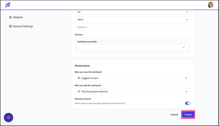This screenshot has width=219, height=126.
Task: Click the Option 4 input field
Action: 132,27
